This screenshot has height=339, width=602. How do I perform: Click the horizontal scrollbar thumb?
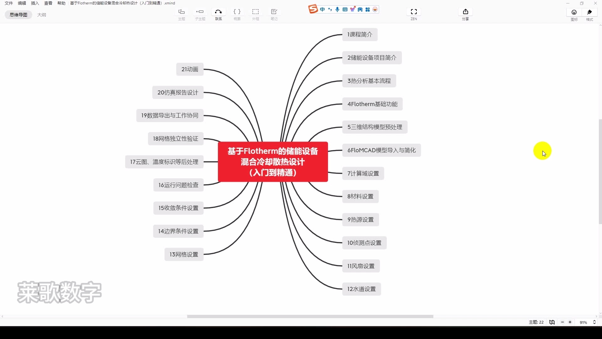coord(310,316)
